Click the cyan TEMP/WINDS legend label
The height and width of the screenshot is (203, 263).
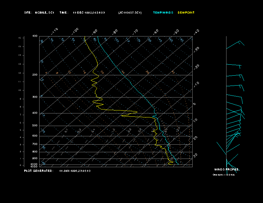coord(163,13)
